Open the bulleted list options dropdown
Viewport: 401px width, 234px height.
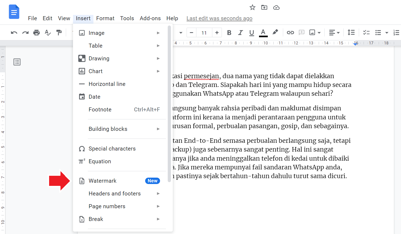click(x=387, y=33)
